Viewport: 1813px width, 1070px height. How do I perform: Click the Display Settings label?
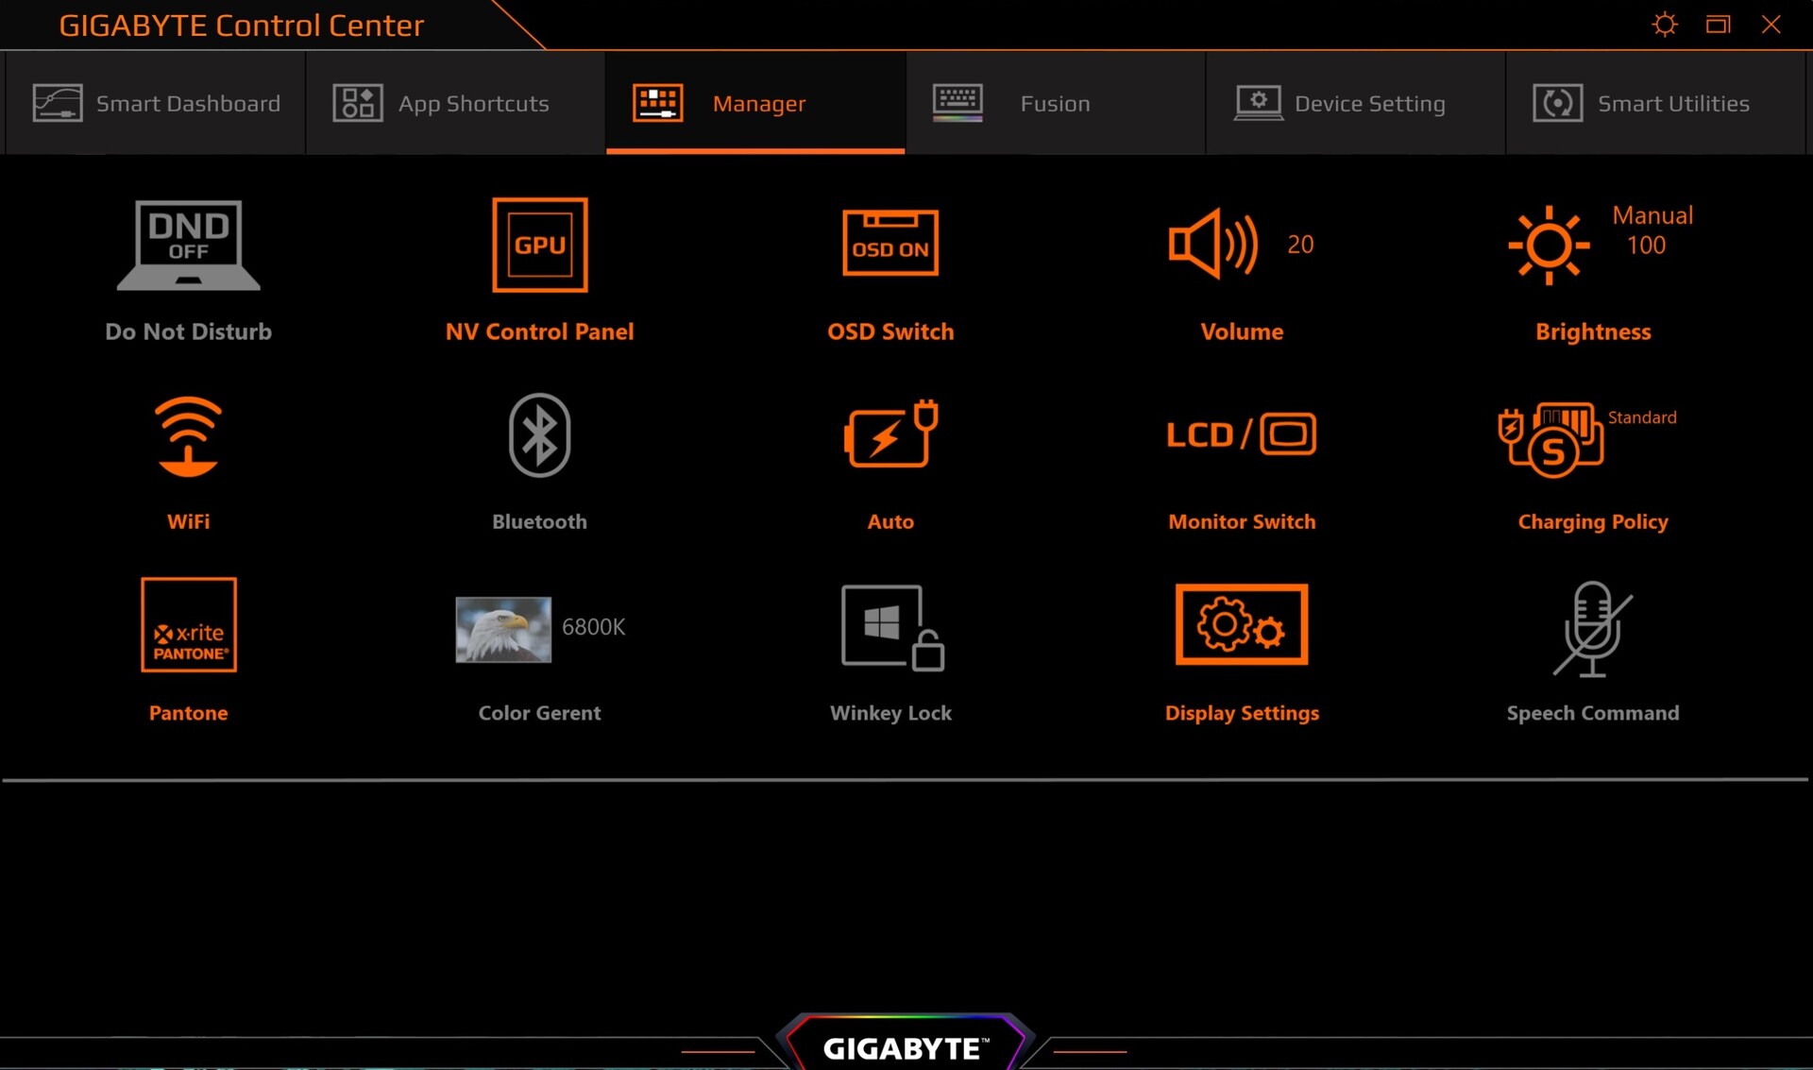tap(1242, 713)
